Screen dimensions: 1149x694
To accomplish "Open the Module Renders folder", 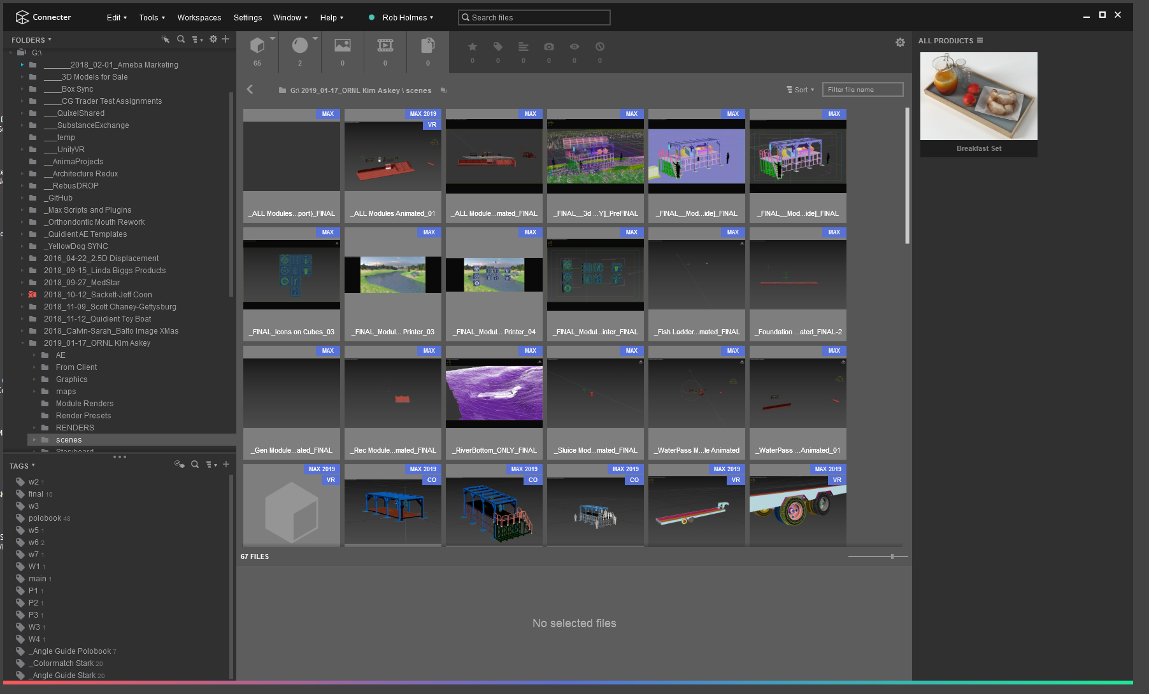I will [x=84, y=404].
